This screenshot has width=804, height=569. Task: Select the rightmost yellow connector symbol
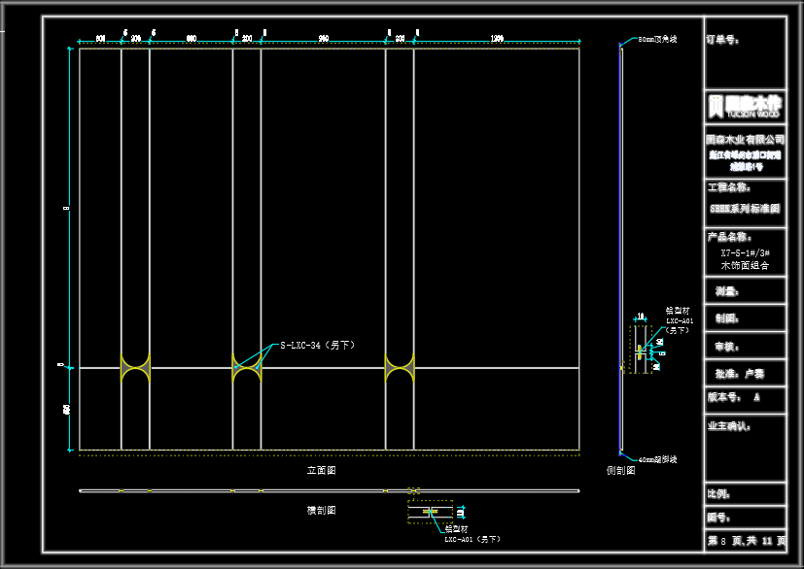(x=400, y=367)
